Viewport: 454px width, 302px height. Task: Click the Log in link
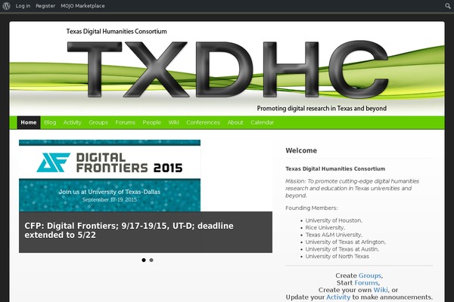point(23,6)
